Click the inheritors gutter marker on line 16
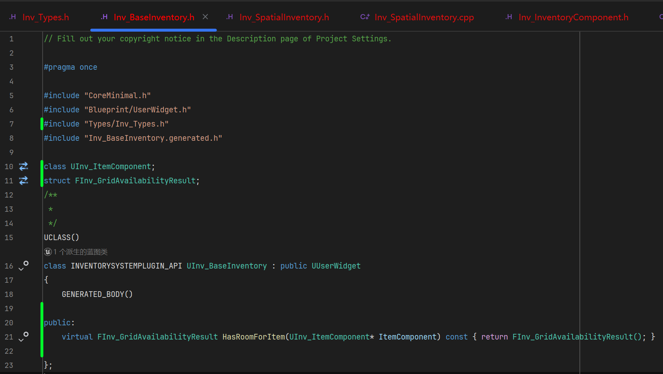This screenshot has width=663, height=374. click(24, 266)
